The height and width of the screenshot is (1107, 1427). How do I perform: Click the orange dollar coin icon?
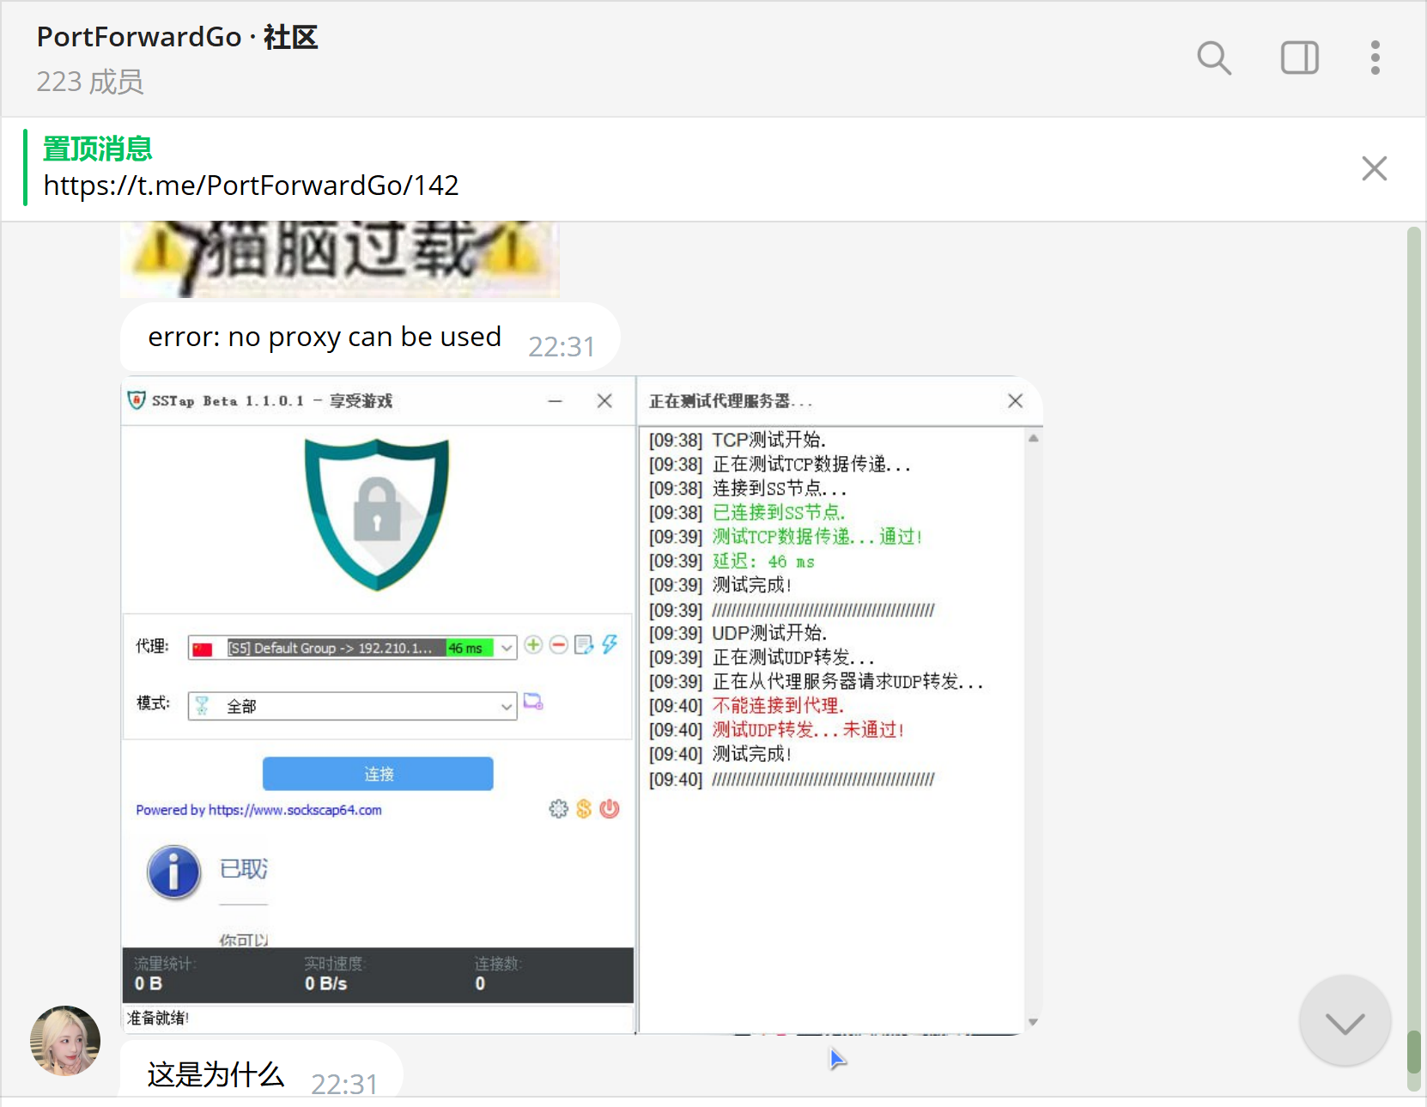point(584,809)
